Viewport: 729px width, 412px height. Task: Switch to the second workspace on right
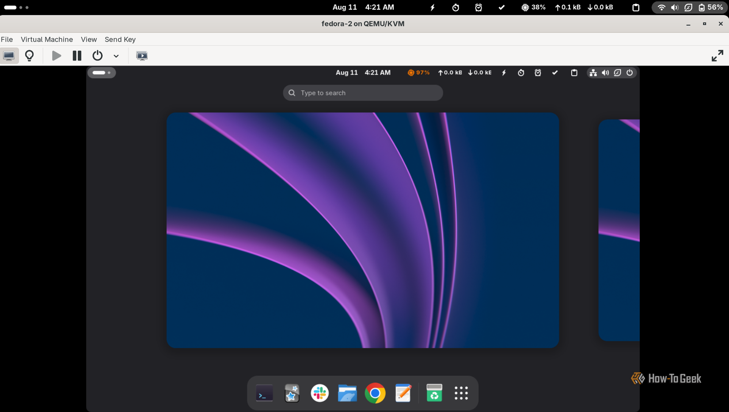click(x=619, y=230)
